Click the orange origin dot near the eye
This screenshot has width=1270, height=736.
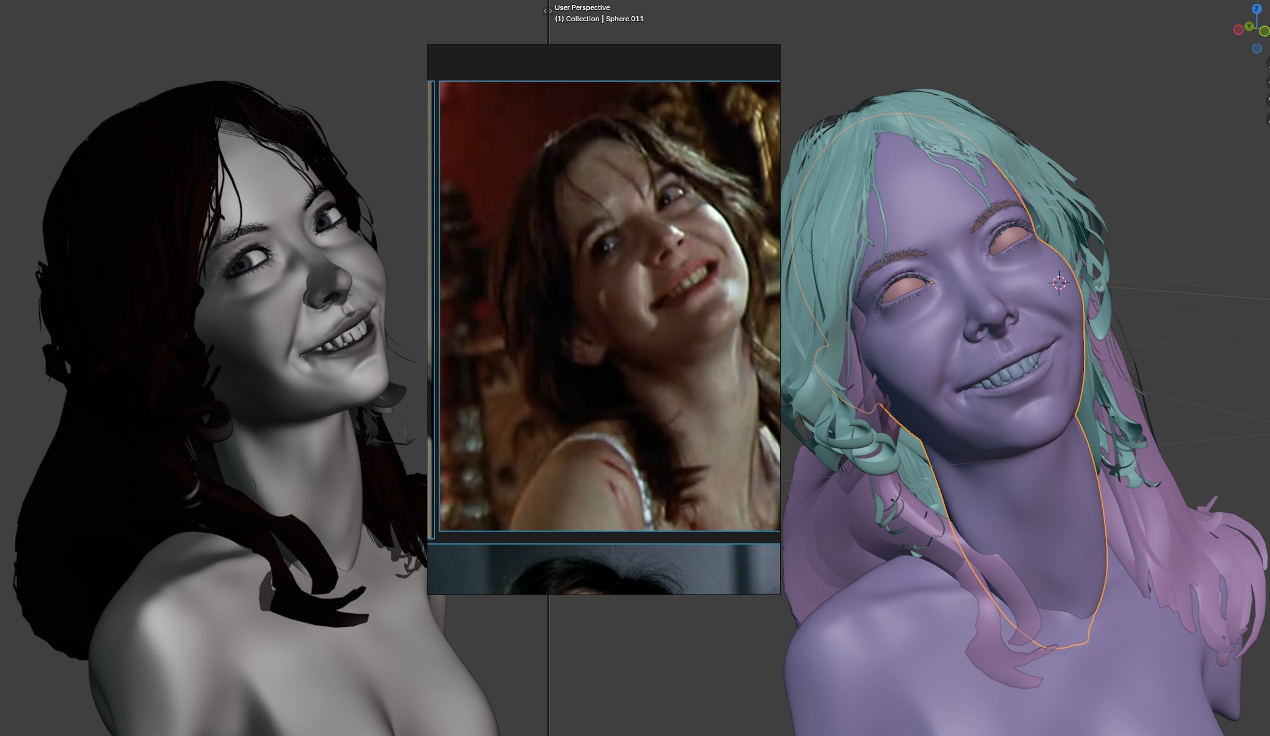pyautogui.click(x=931, y=283)
